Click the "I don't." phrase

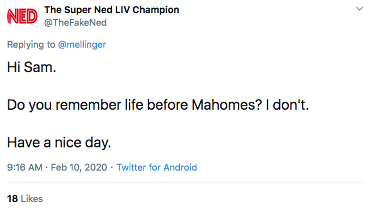pyautogui.click(x=287, y=105)
